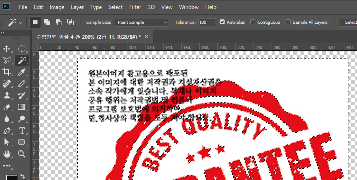Select the Path Selection tool
Image resolution: width=357 pixels, height=180 pixels.
coord(7,142)
